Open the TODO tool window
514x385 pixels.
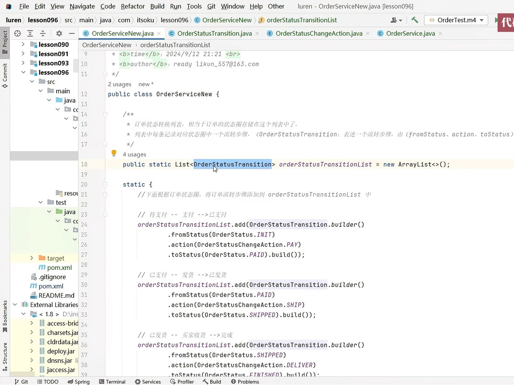point(48,381)
